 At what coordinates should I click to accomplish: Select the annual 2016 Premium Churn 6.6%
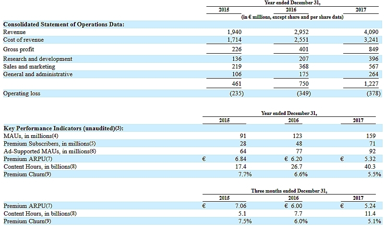301,174
